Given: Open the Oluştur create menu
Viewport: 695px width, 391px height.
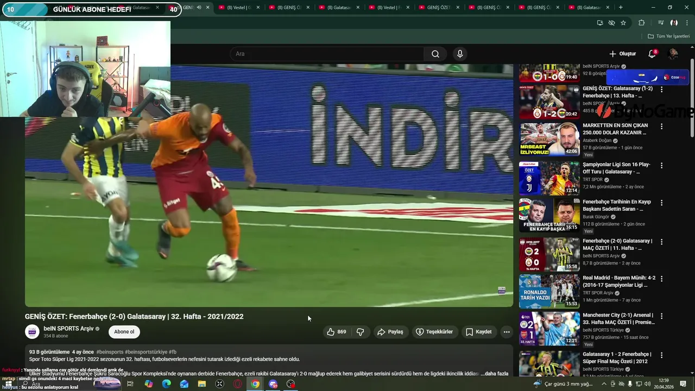Looking at the screenshot, I should point(622,54).
